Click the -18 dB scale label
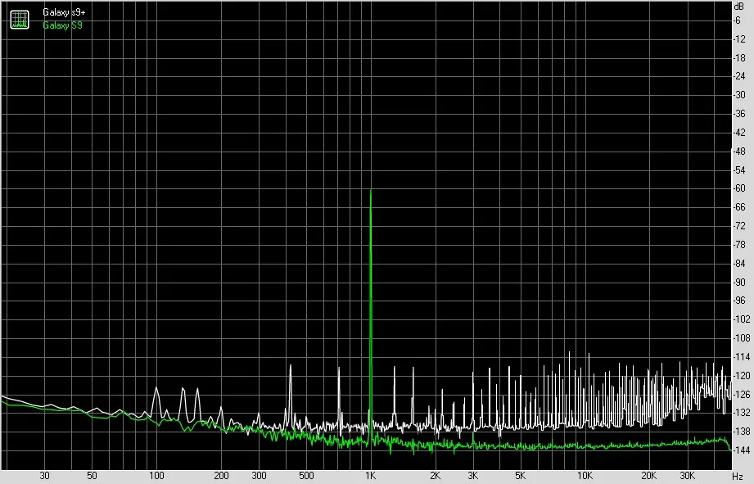 739,58
